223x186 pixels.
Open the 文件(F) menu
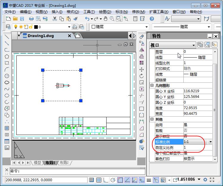(x=10, y=12)
